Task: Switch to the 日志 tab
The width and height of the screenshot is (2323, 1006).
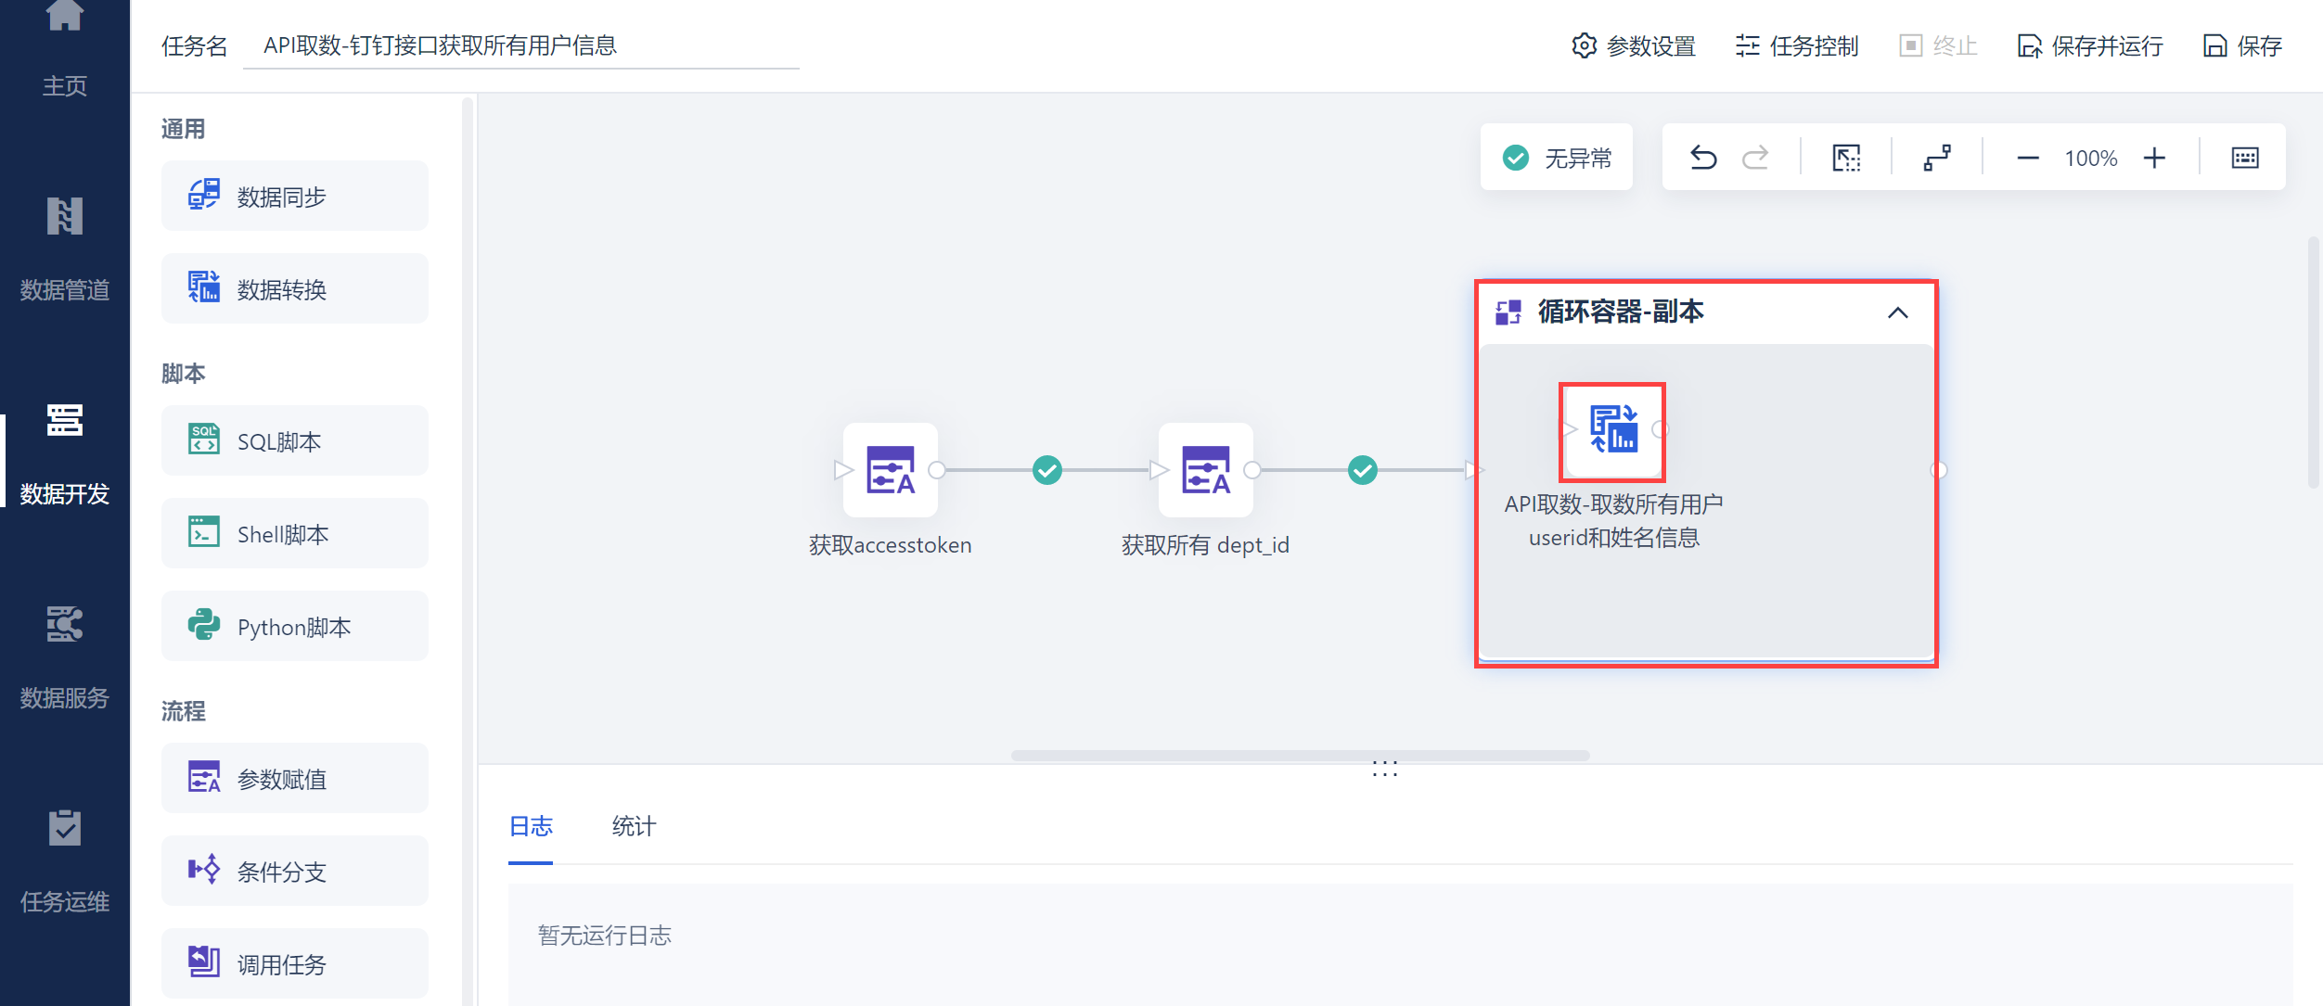Action: 531,826
